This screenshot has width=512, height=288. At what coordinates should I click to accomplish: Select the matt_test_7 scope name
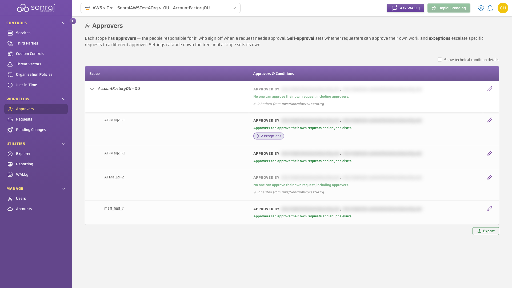[x=114, y=208]
